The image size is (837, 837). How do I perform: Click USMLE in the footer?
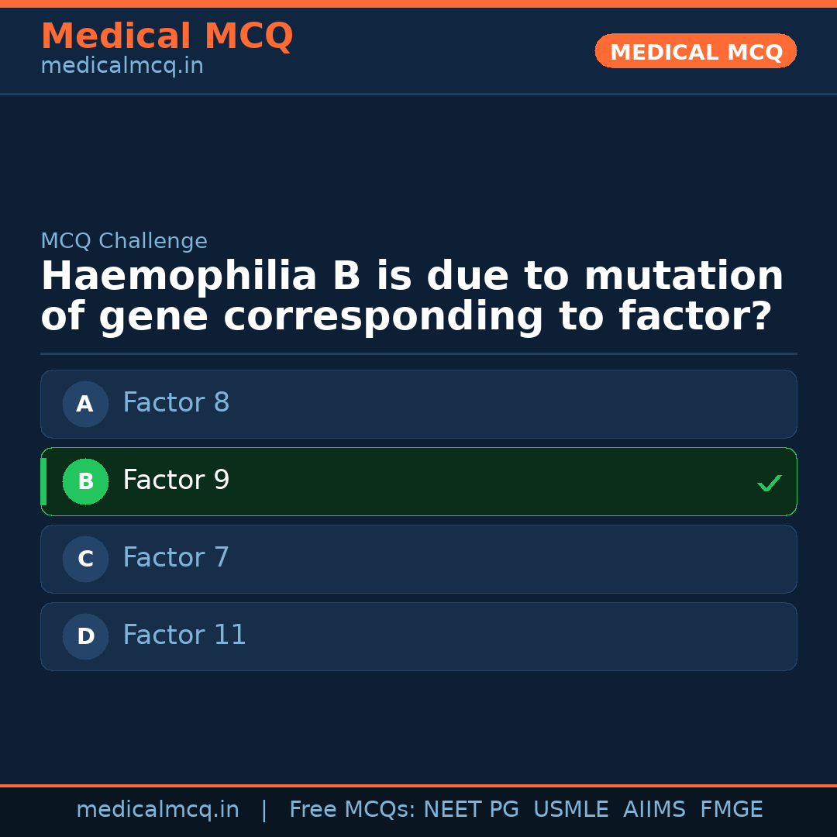(570, 810)
